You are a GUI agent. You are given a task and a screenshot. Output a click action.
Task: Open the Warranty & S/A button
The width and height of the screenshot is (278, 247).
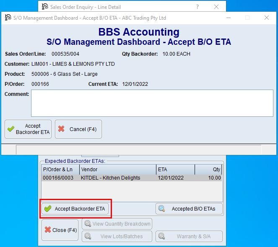tap(189, 237)
